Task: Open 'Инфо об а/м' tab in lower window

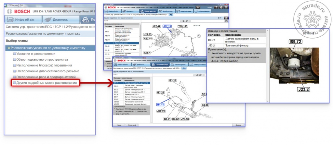Action: coord(122,65)
